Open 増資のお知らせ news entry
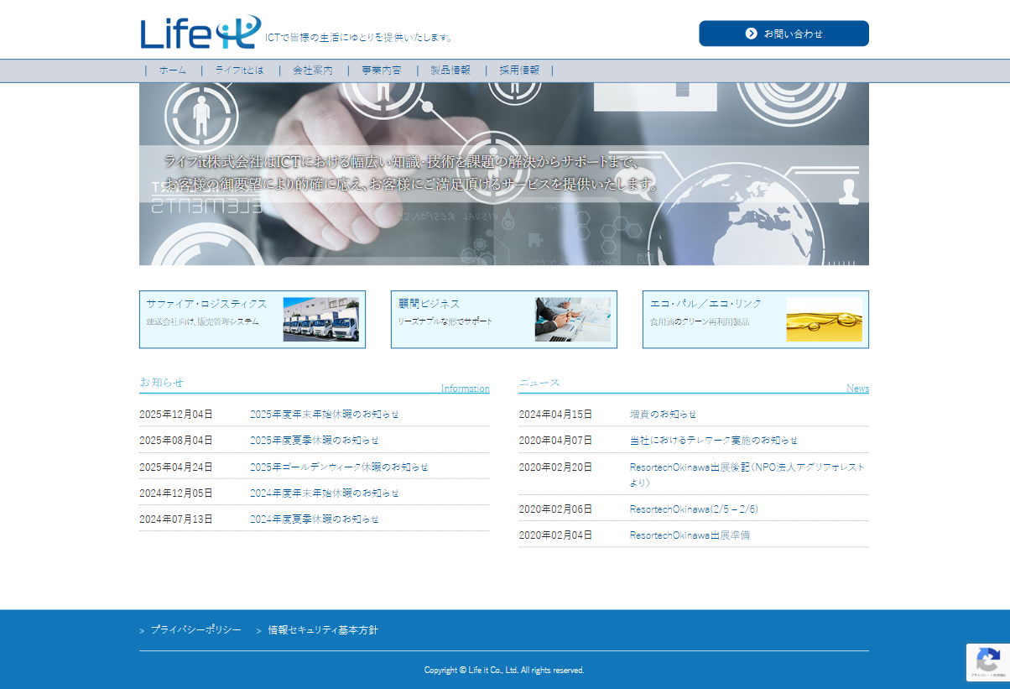Viewport: 1010px width, 689px height. 662,414
